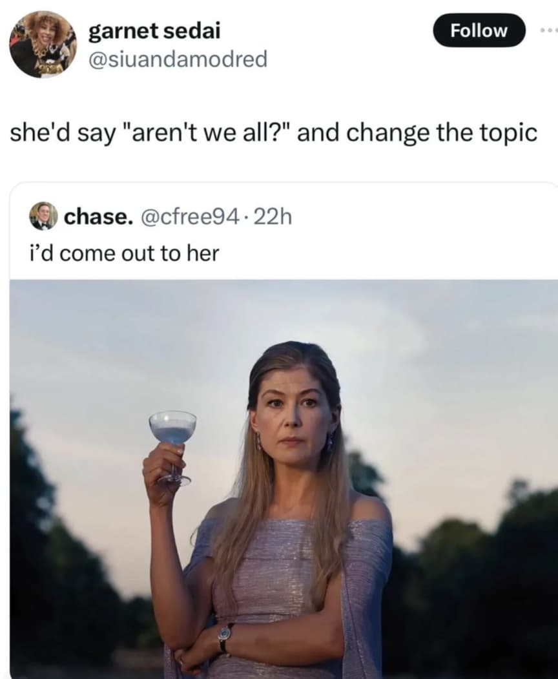
Task: Open chase's small profile avatar
Action: click(x=43, y=216)
